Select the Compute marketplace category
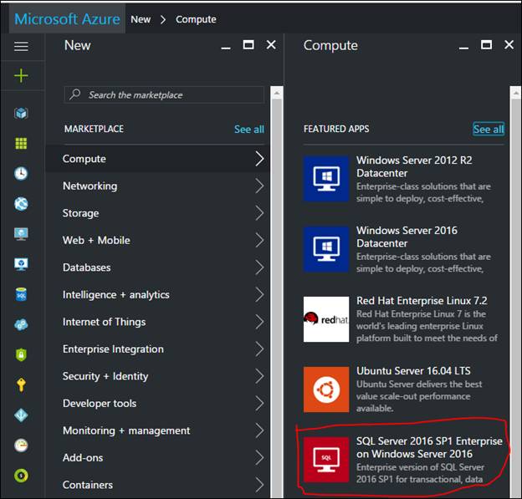 pyautogui.click(x=158, y=159)
